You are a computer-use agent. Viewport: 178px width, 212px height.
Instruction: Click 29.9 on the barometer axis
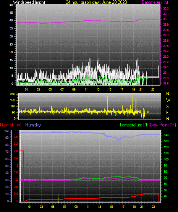point(166,24)
